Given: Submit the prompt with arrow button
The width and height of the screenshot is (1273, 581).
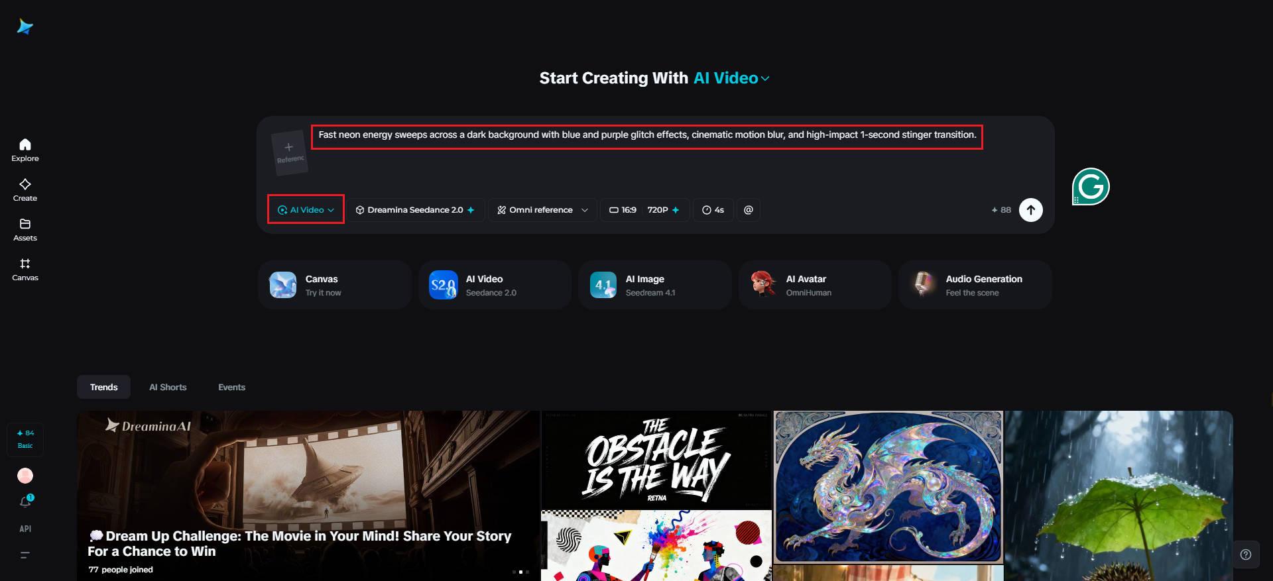Looking at the screenshot, I should click(x=1030, y=210).
